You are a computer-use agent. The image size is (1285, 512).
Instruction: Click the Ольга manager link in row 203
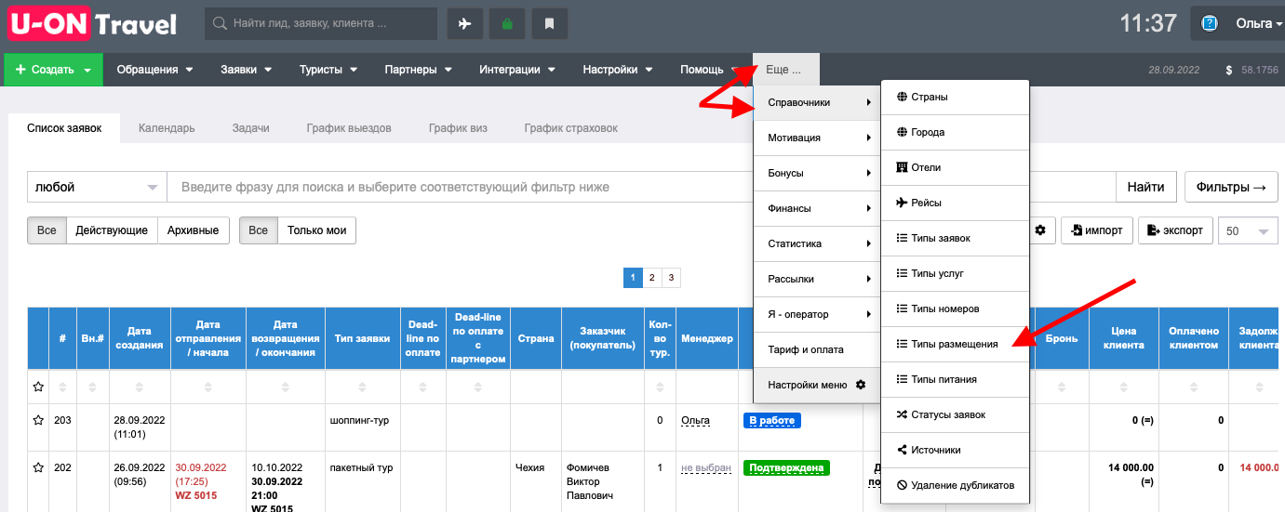(x=695, y=421)
